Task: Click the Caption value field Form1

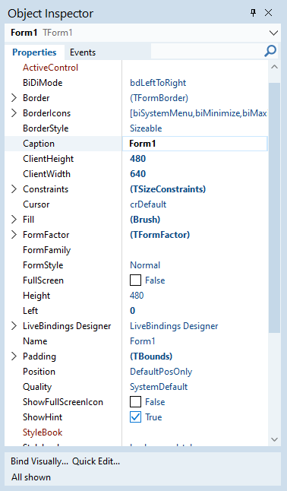Action: (x=194, y=144)
